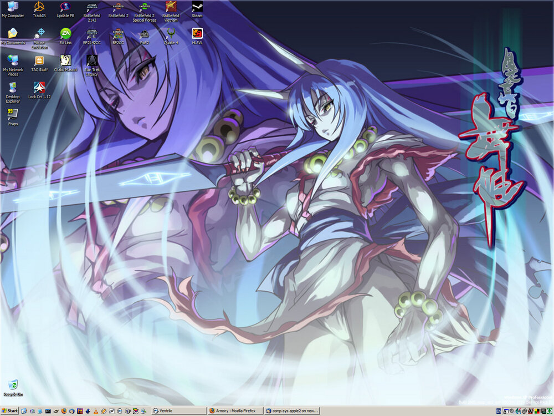Open the TAC Stuff folder

(x=39, y=61)
